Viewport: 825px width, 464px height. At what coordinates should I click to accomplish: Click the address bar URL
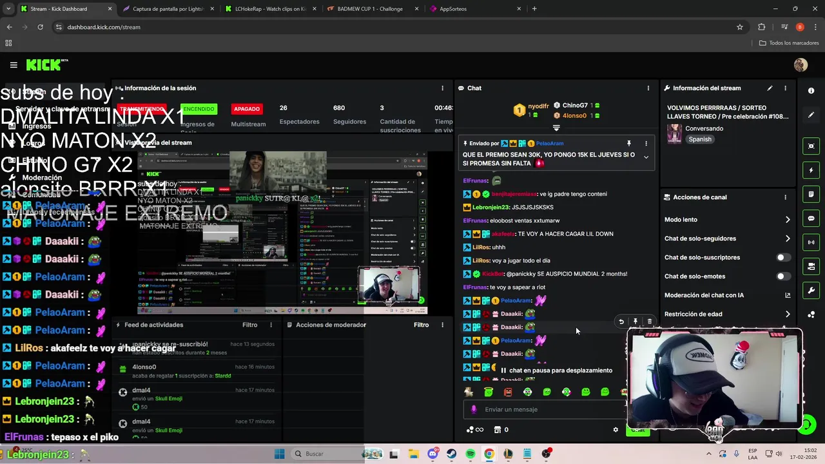(x=104, y=27)
